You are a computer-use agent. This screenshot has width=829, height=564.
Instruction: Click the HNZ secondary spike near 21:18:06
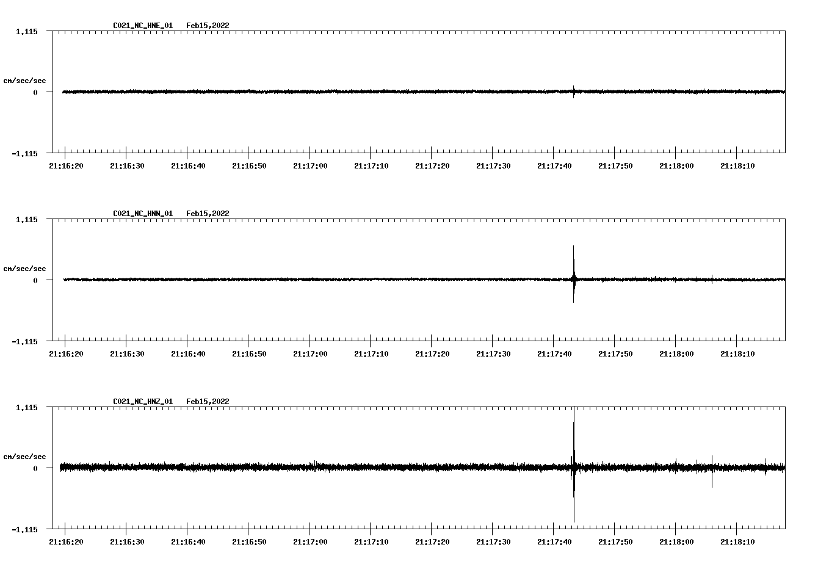click(x=712, y=471)
